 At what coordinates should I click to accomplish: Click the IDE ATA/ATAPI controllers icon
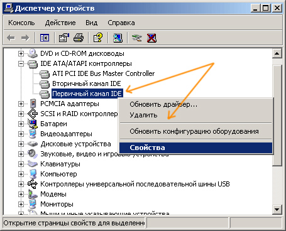(33, 63)
